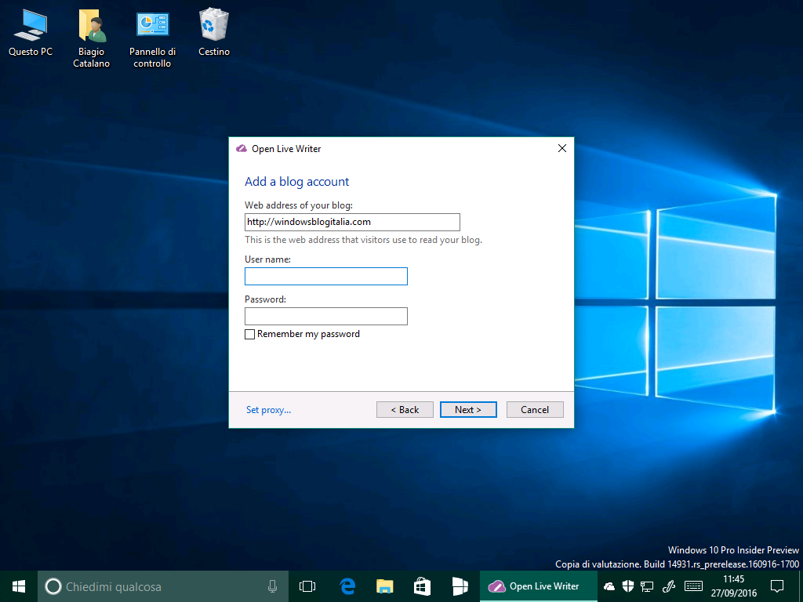This screenshot has width=803, height=602.
Task: Click the User name label
Action: coord(267,259)
